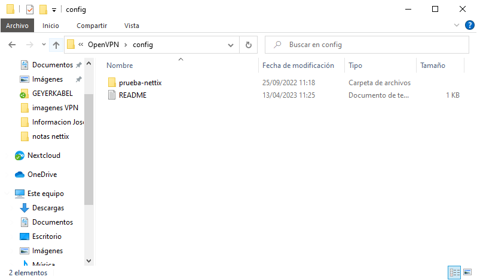This screenshot has width=477, height=280.
Task: Switch to large icons view layout
Action: [467, 272]
